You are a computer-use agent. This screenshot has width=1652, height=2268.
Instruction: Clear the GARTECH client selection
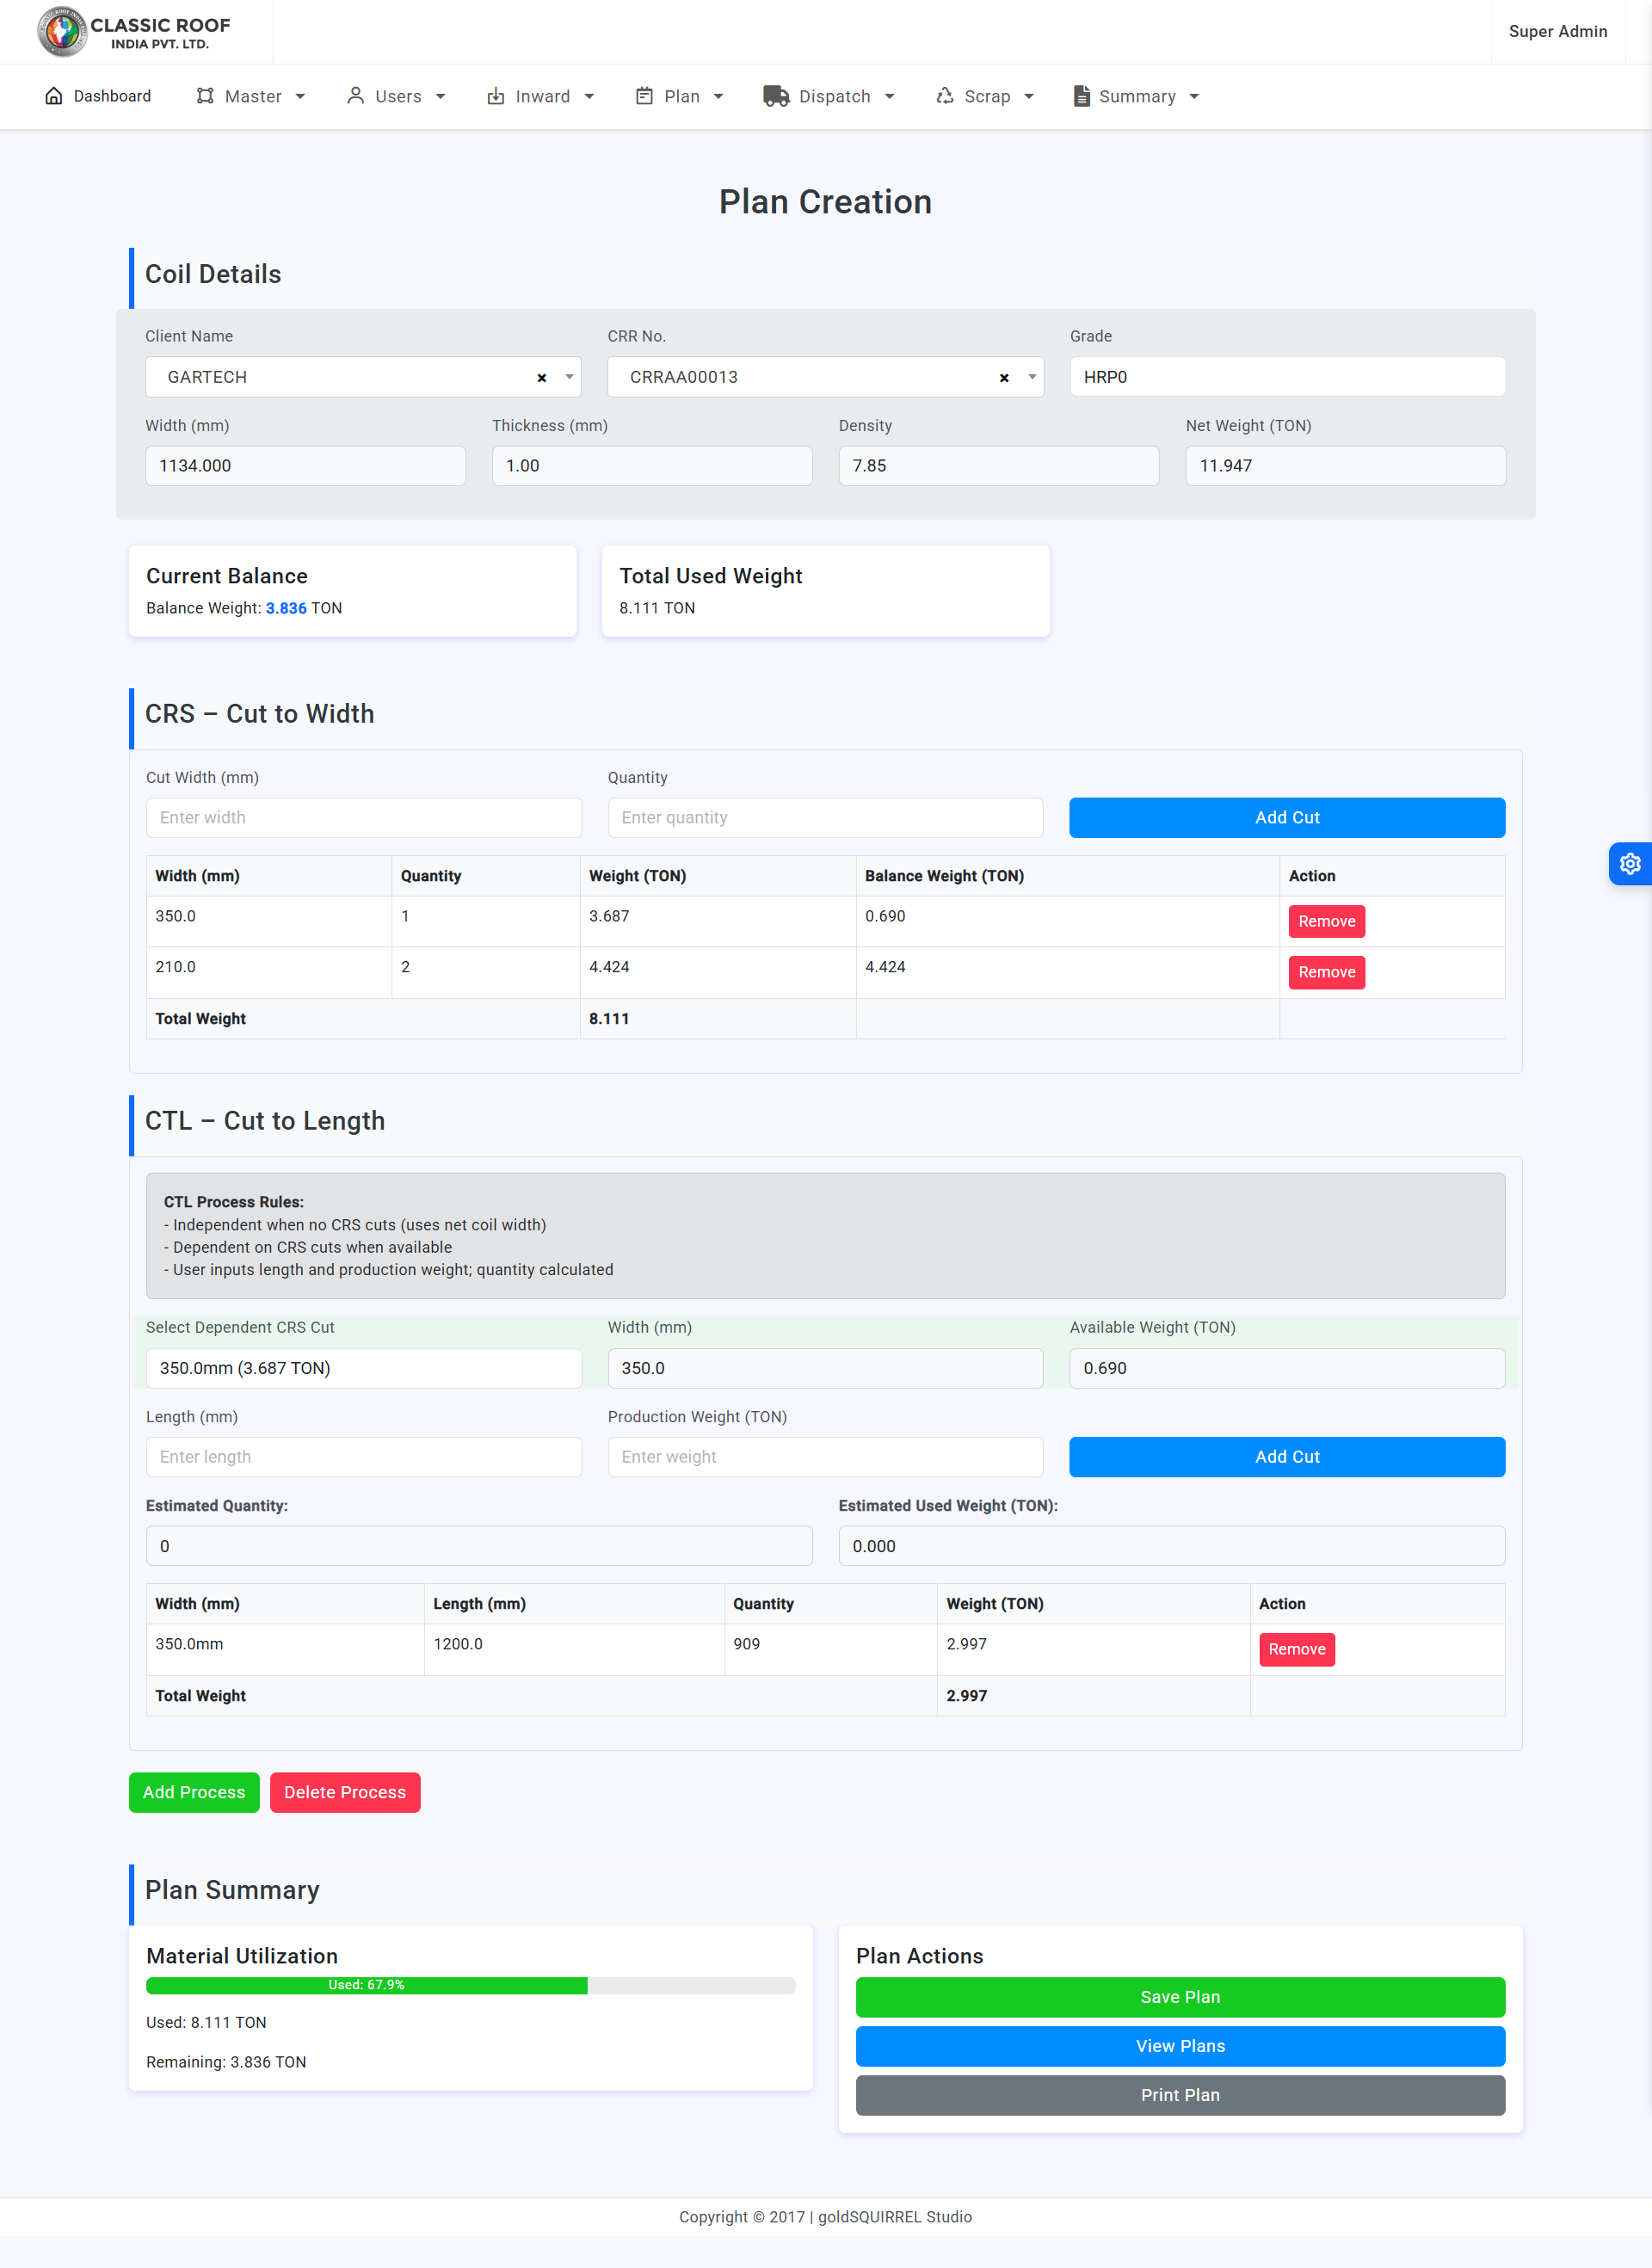[541, 378]
